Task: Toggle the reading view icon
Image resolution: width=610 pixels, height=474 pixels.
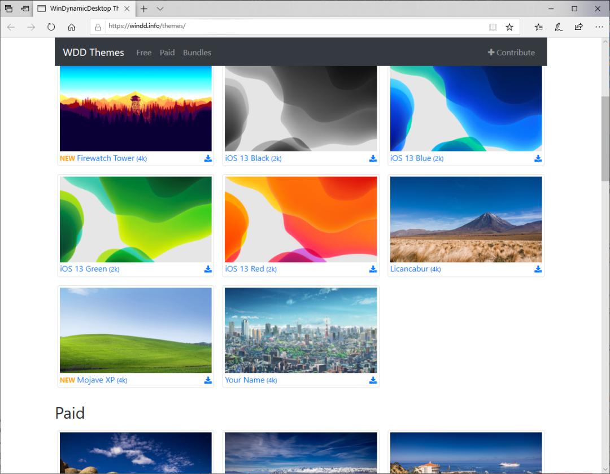Action: coord(493,27)
